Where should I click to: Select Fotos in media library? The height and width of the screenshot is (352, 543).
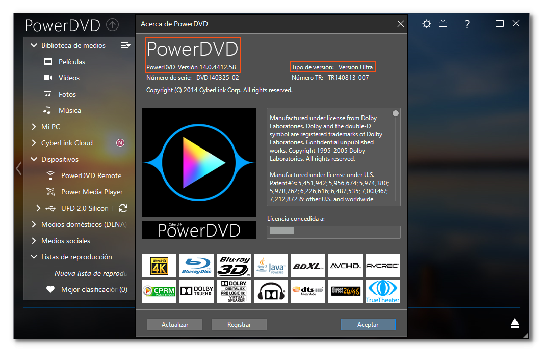pos(67,94)
